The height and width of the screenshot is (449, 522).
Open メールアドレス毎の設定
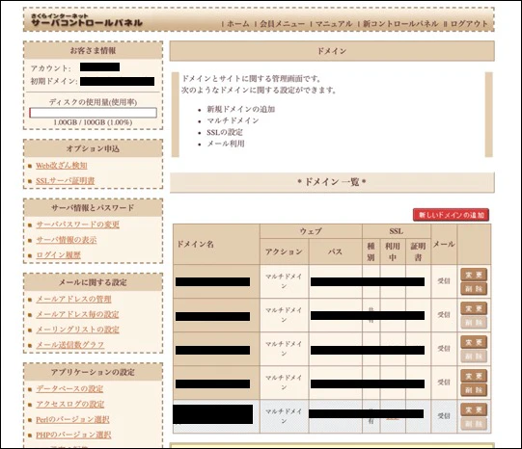point(77,314)
